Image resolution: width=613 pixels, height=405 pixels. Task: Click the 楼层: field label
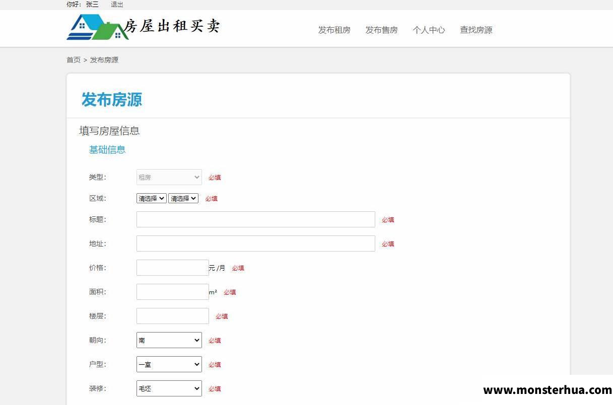click(x=98, y=316)
